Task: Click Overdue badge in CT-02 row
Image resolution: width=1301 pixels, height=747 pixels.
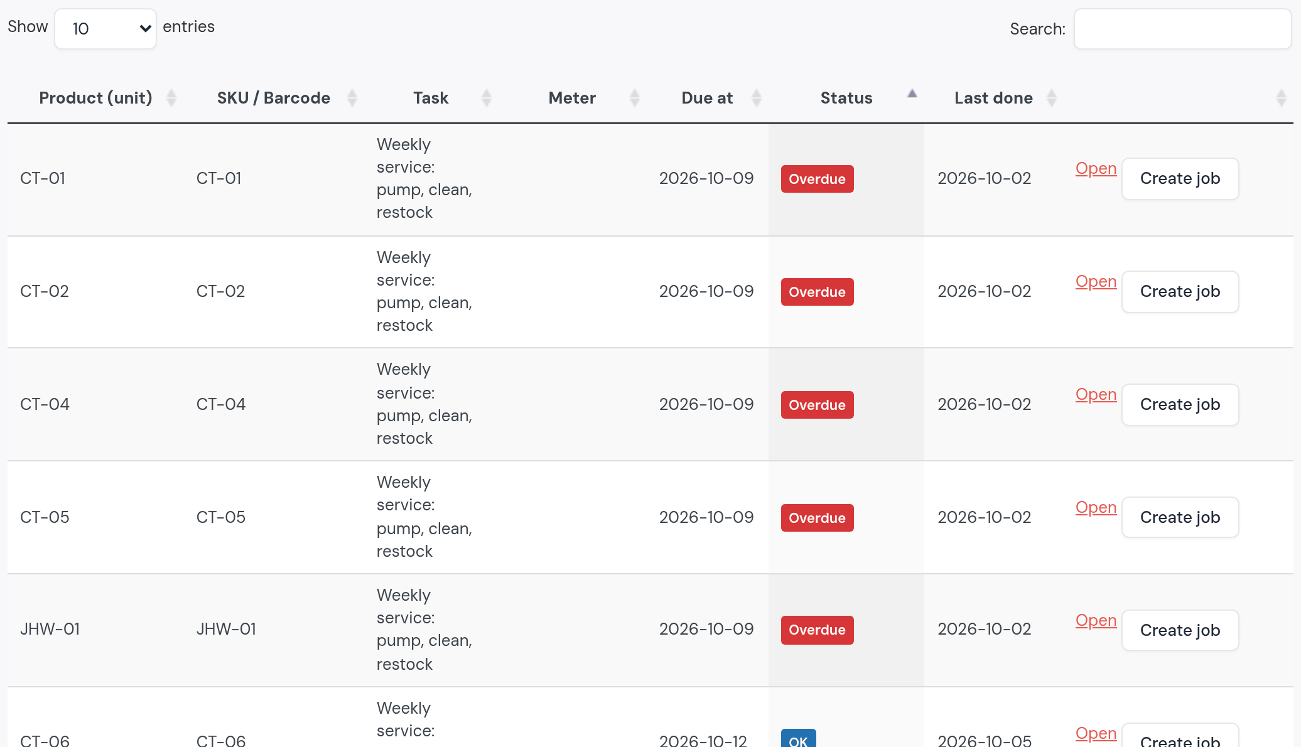Action: tap(817, 292)
